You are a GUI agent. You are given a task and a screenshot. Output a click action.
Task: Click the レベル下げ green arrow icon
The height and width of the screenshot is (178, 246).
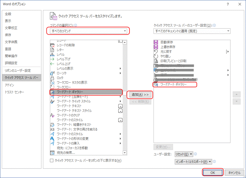point(52,59)
